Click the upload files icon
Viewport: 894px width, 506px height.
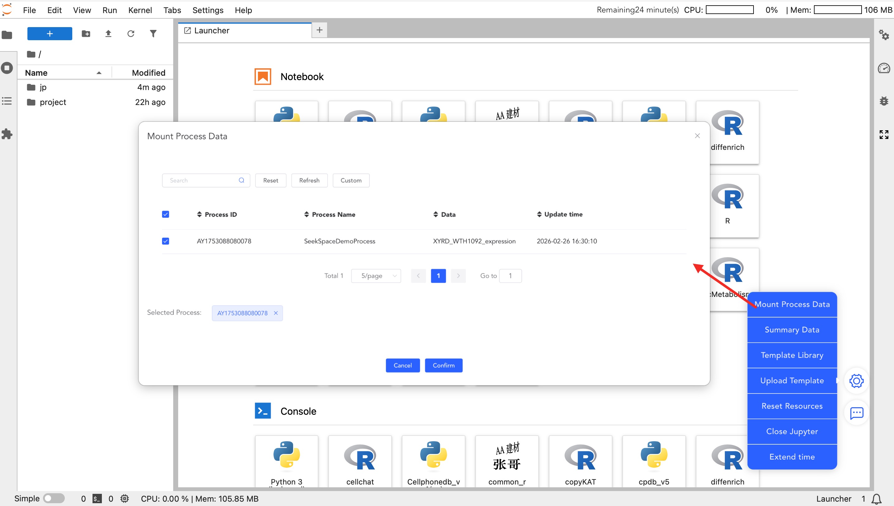click(x=108, y=34)
